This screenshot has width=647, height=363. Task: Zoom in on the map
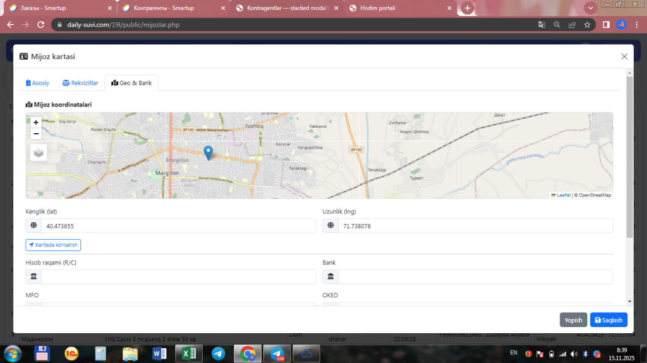tap(36, 122)
